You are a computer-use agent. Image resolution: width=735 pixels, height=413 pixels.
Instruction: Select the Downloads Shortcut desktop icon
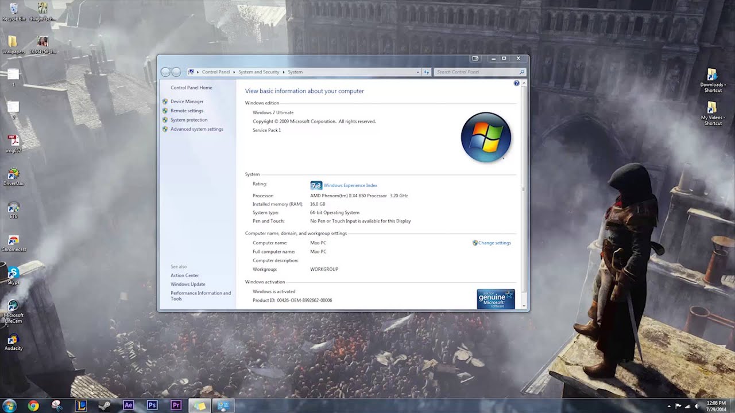713,80
